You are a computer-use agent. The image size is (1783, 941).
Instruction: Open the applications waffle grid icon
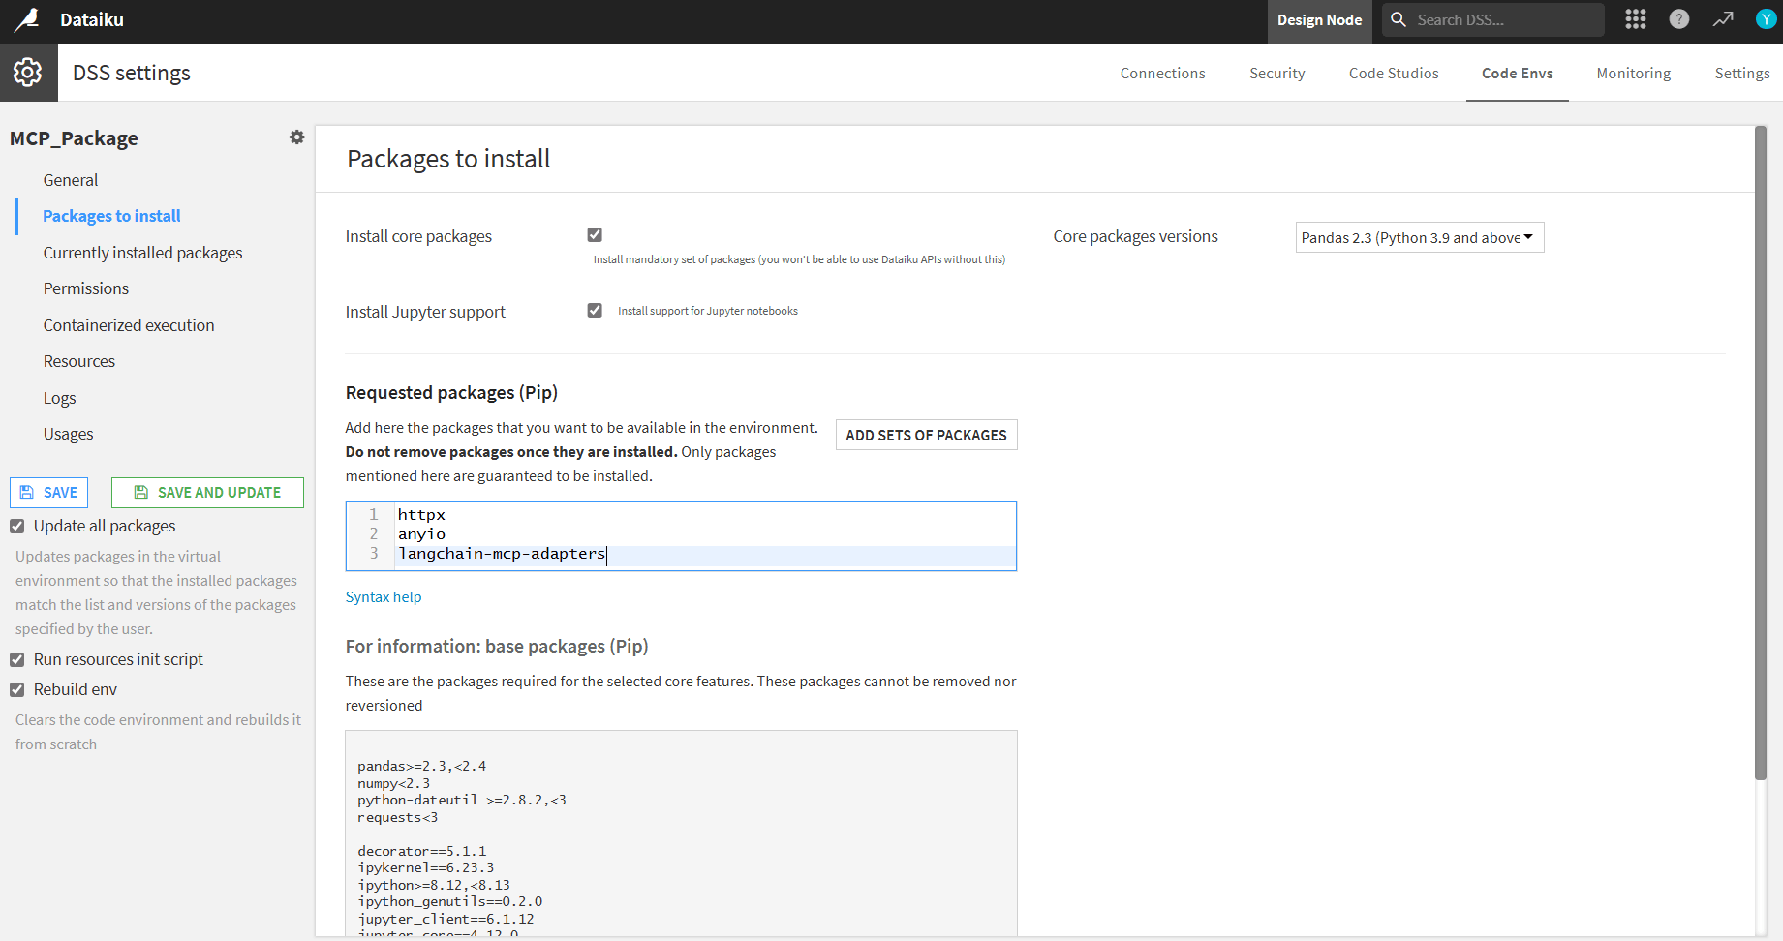point(1635,19)
